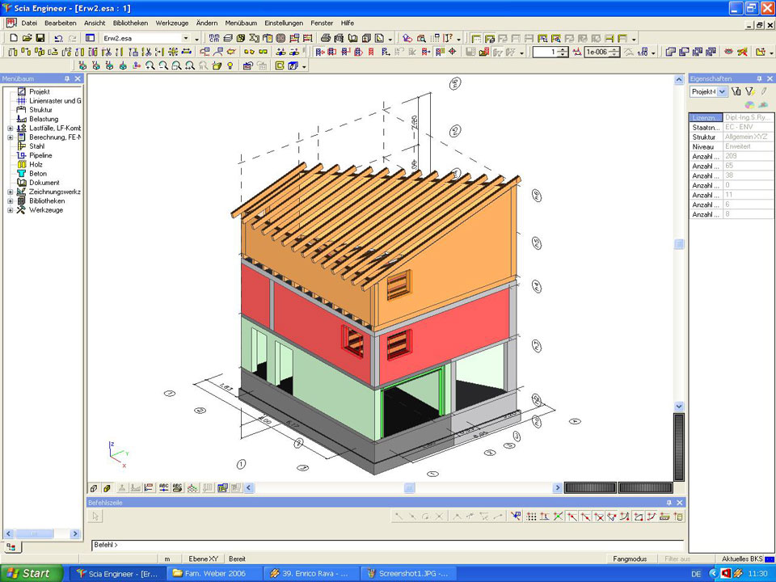This screenshot has height=582, width=776.
Task: Select the Holz service in tree
Action: click(x=37, y=164)
